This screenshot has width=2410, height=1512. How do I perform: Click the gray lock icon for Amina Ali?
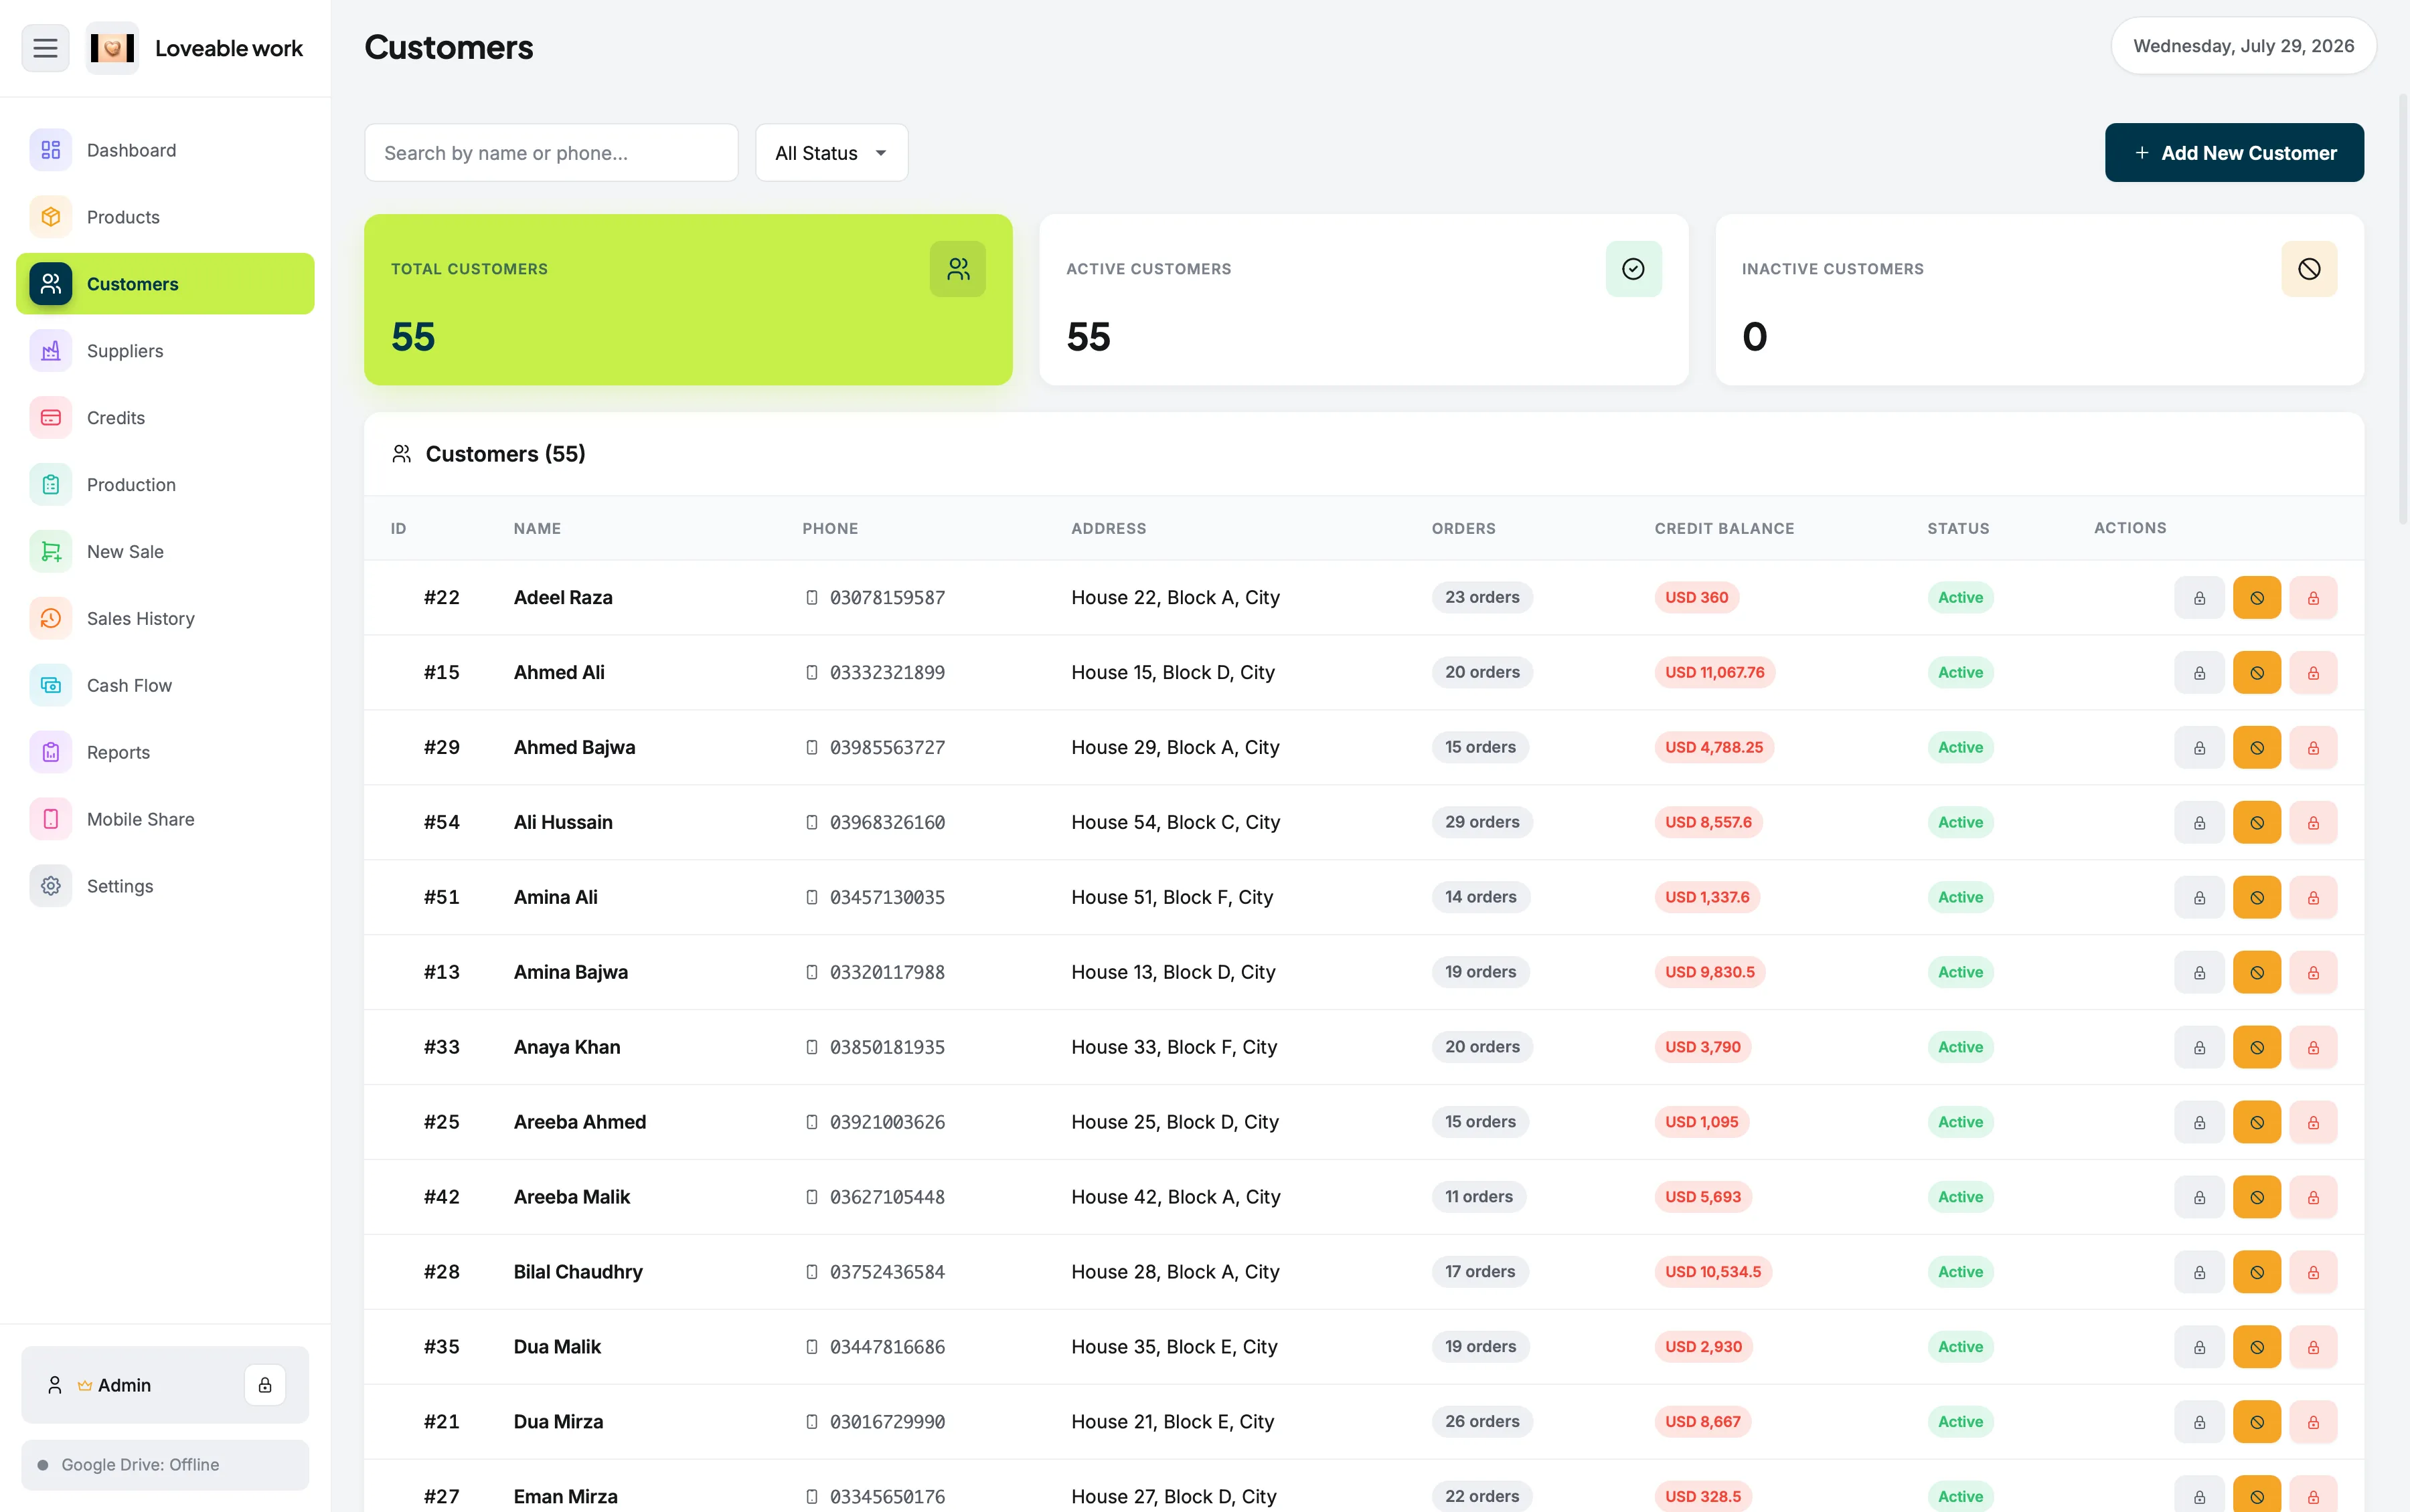(2199, 898)
